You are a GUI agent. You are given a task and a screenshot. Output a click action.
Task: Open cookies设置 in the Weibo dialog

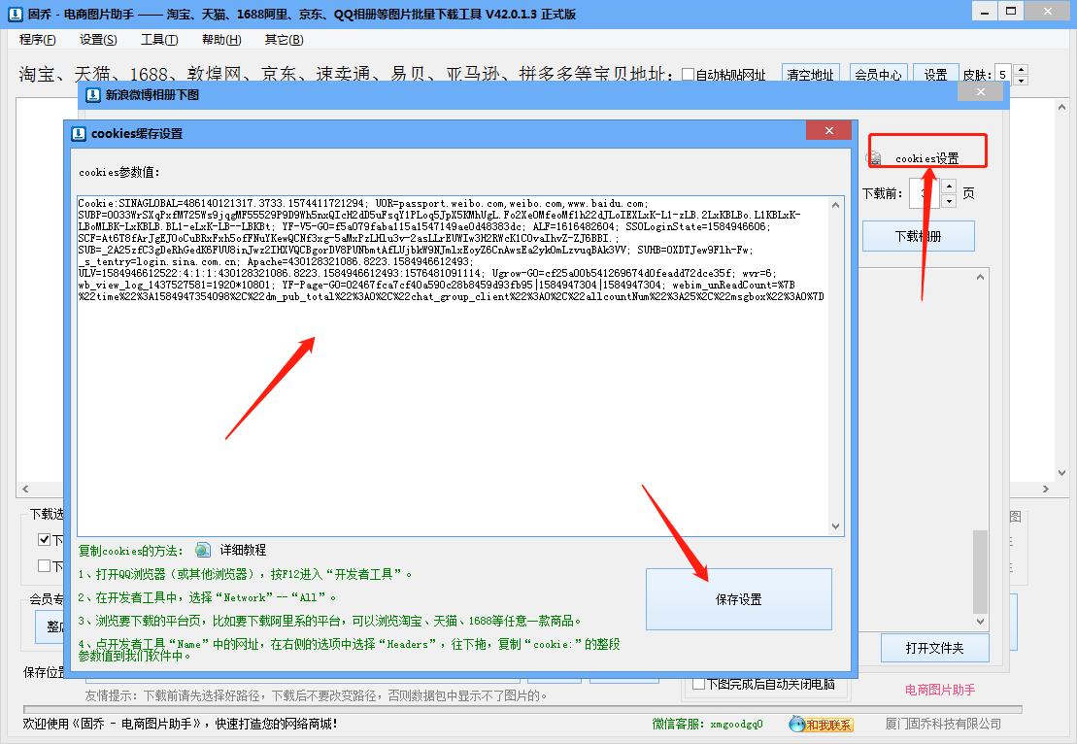coord(926,158)
